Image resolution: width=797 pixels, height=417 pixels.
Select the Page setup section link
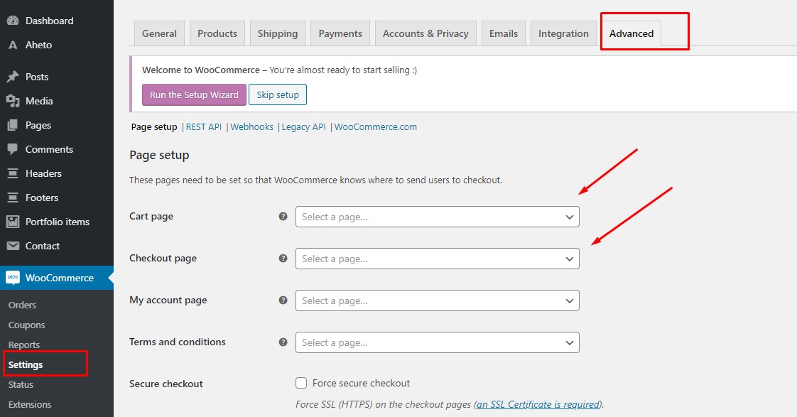154,127
